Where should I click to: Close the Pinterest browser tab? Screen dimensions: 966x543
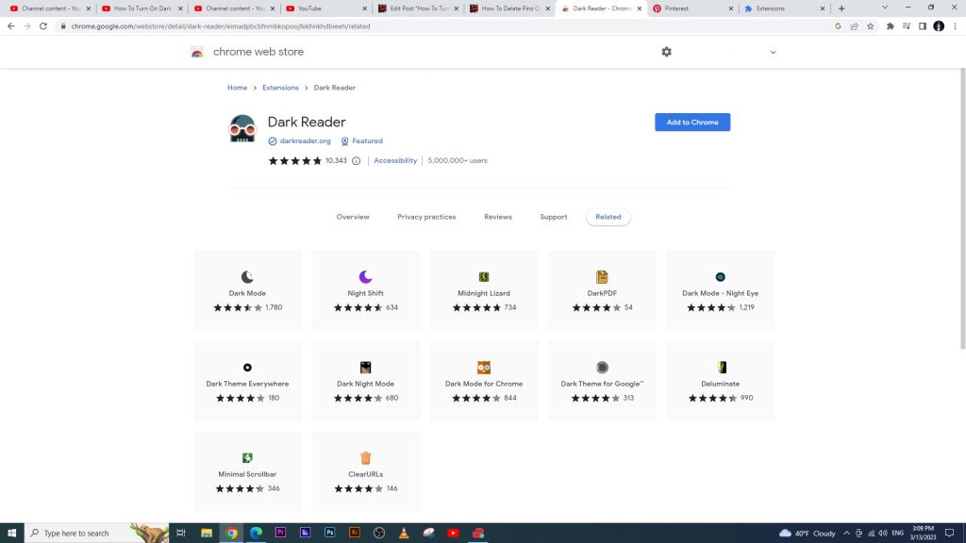(731, 8)
